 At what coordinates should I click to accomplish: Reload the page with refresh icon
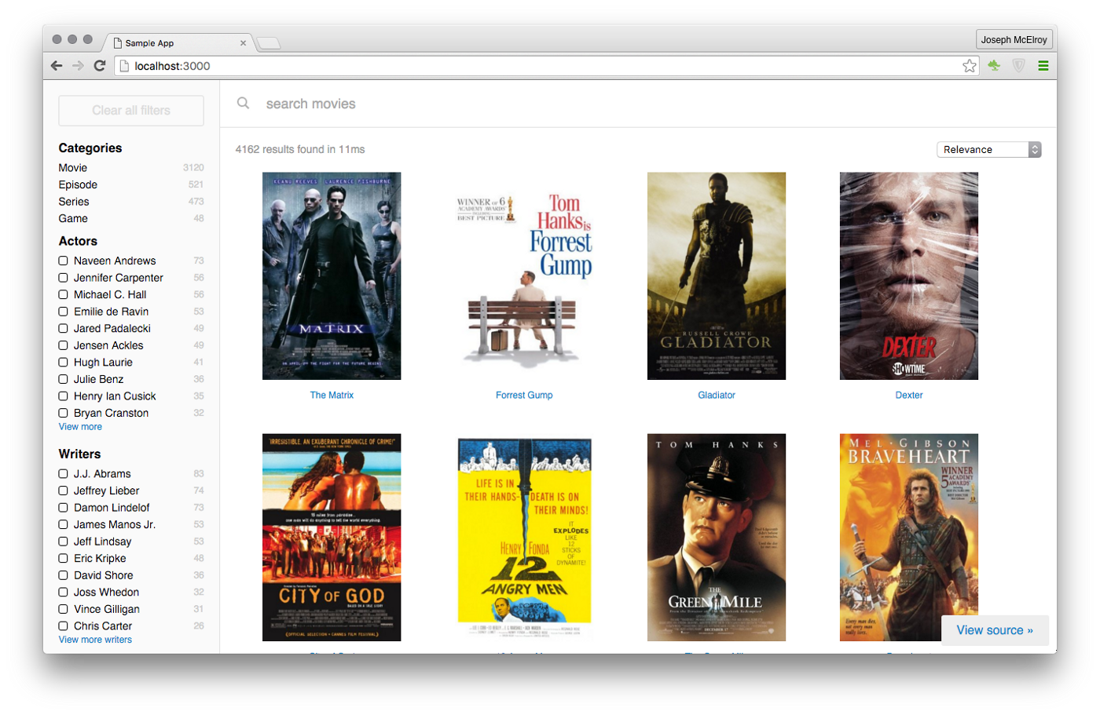click(100, 66)
